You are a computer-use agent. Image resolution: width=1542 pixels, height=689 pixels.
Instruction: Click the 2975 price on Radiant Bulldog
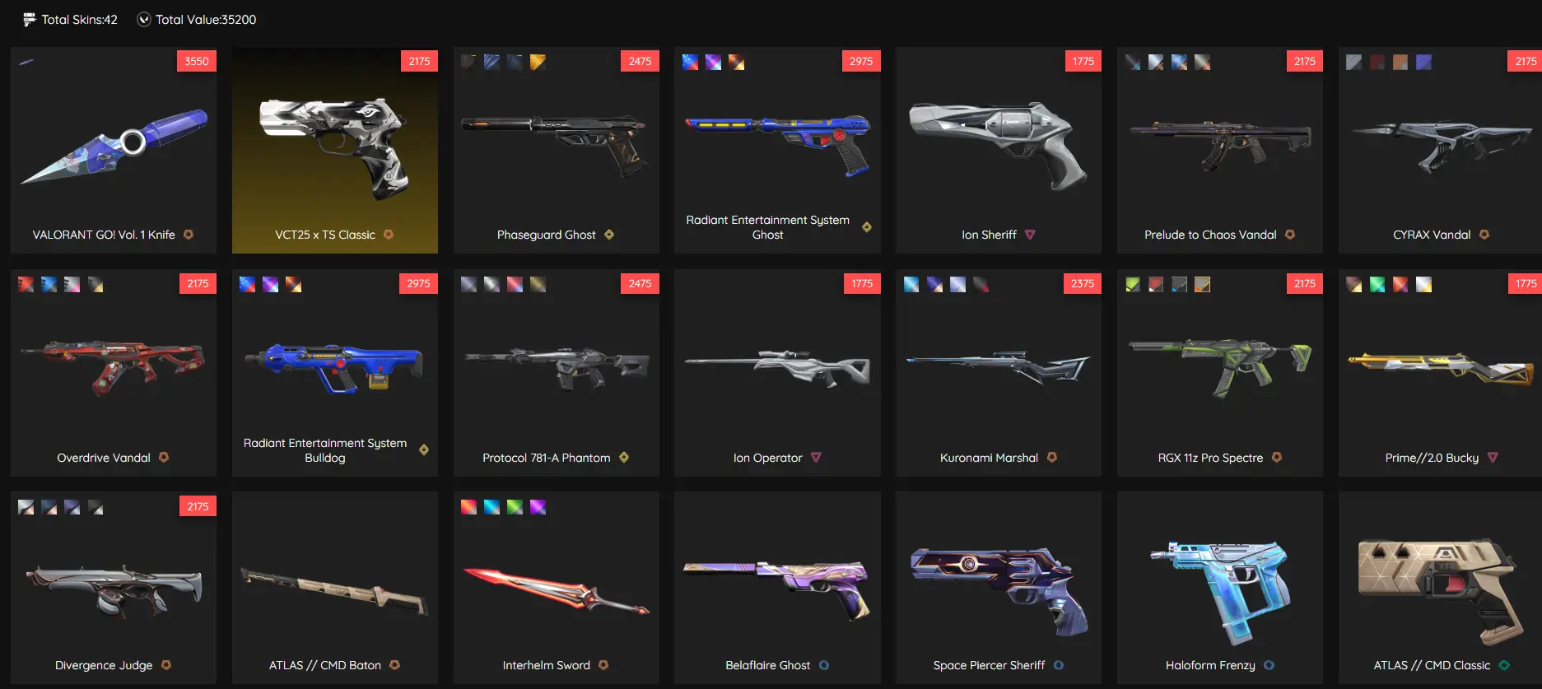click(418, 283)
